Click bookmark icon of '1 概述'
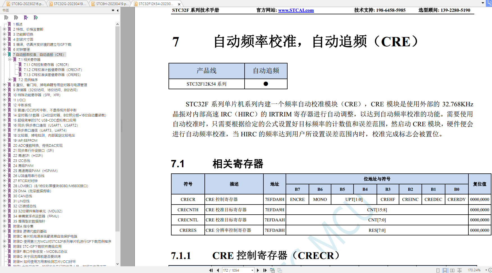This screenshot has width=492, height=273. pyautogui.click(x=9, y=24)
